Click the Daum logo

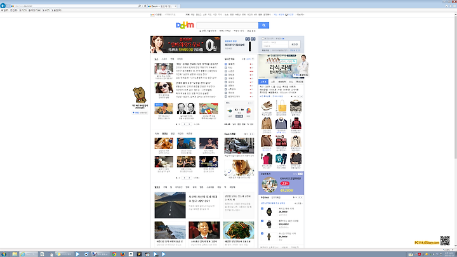tap(185, 25)
